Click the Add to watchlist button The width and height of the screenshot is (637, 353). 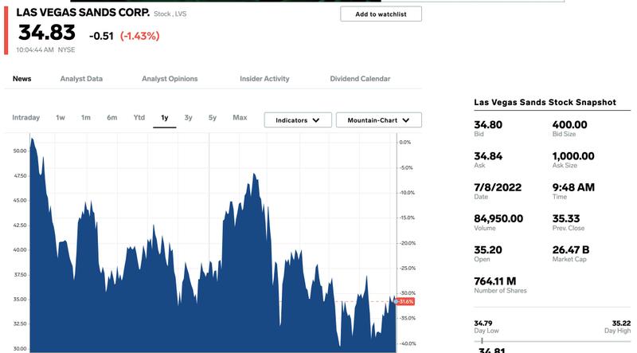(381, 14)
